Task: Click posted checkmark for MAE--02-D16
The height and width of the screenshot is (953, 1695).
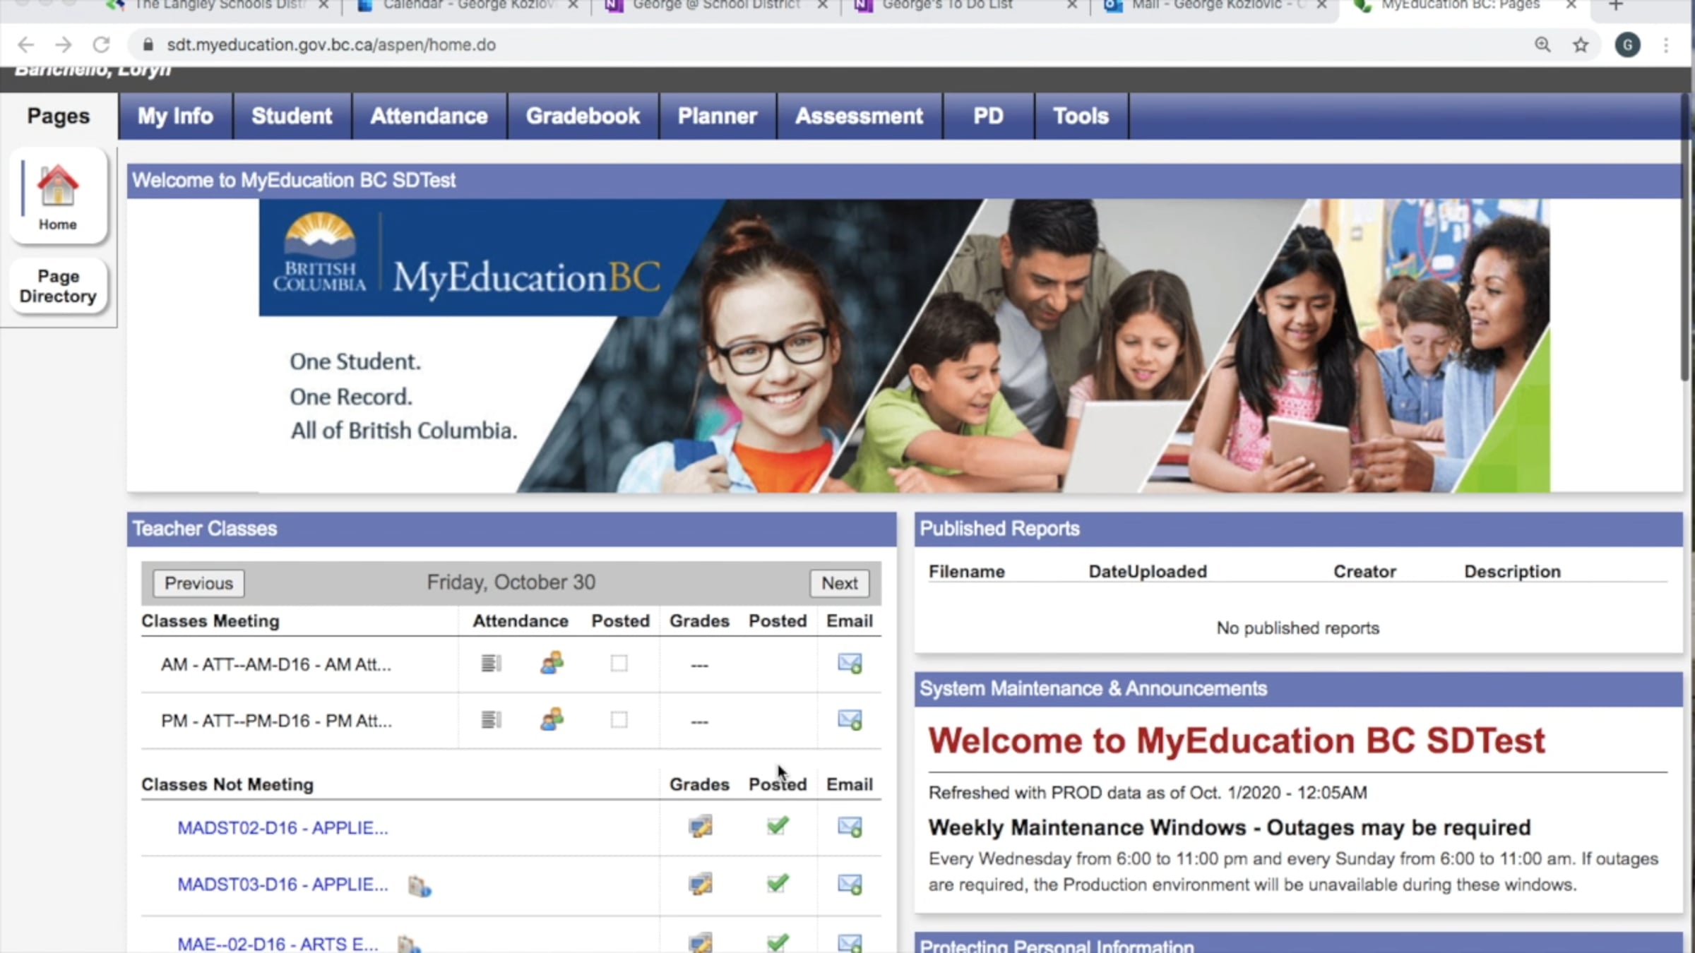Action: [778, 942]
